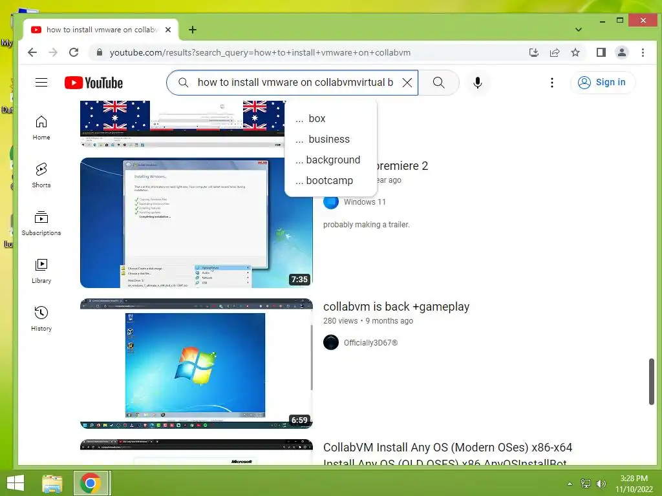Click the Windows 11 channel avatar

(x=331, y=201)
